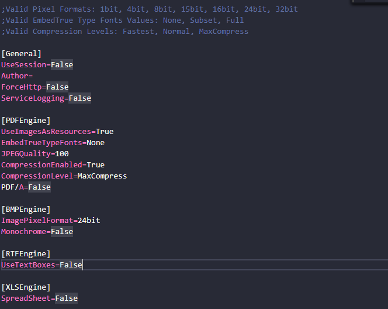Click the 24bit value of ImagePixelFormat
The image size is (388, 309).
point(89,221)
